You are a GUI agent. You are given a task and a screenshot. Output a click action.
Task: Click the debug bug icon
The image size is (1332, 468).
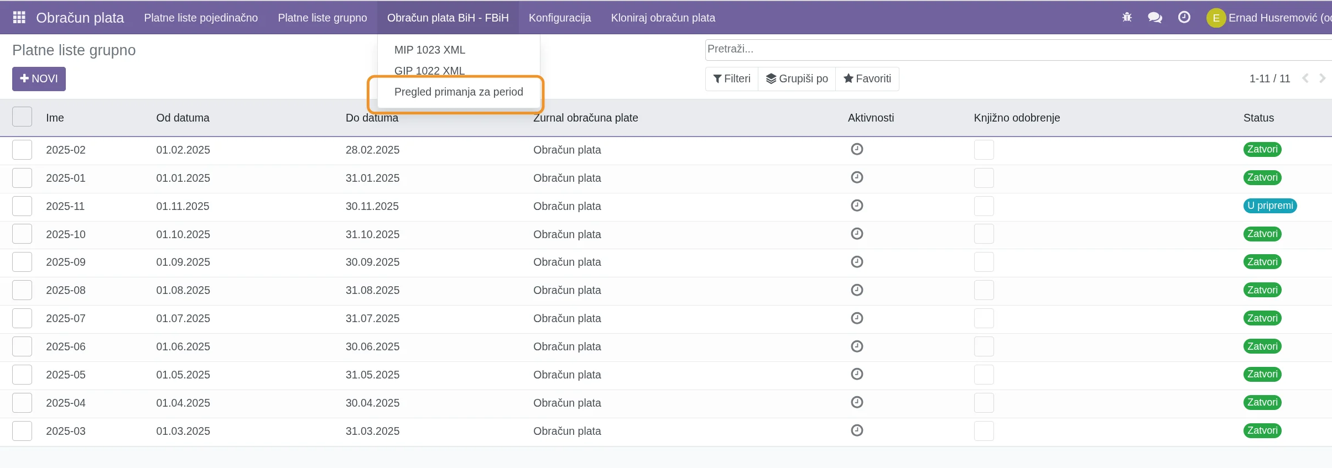pos(1127,18)
